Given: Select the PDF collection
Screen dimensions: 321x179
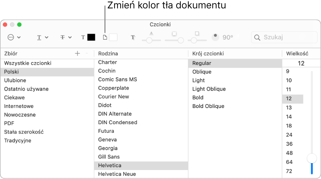Looking at the screenshot, I should (x=47, y=123).
